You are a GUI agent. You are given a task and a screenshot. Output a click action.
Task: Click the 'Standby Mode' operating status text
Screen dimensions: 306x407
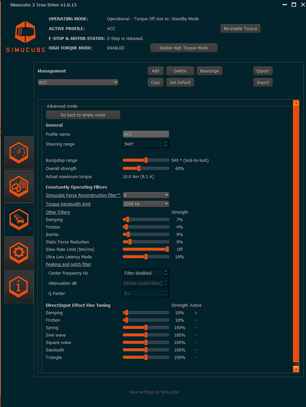185,18
